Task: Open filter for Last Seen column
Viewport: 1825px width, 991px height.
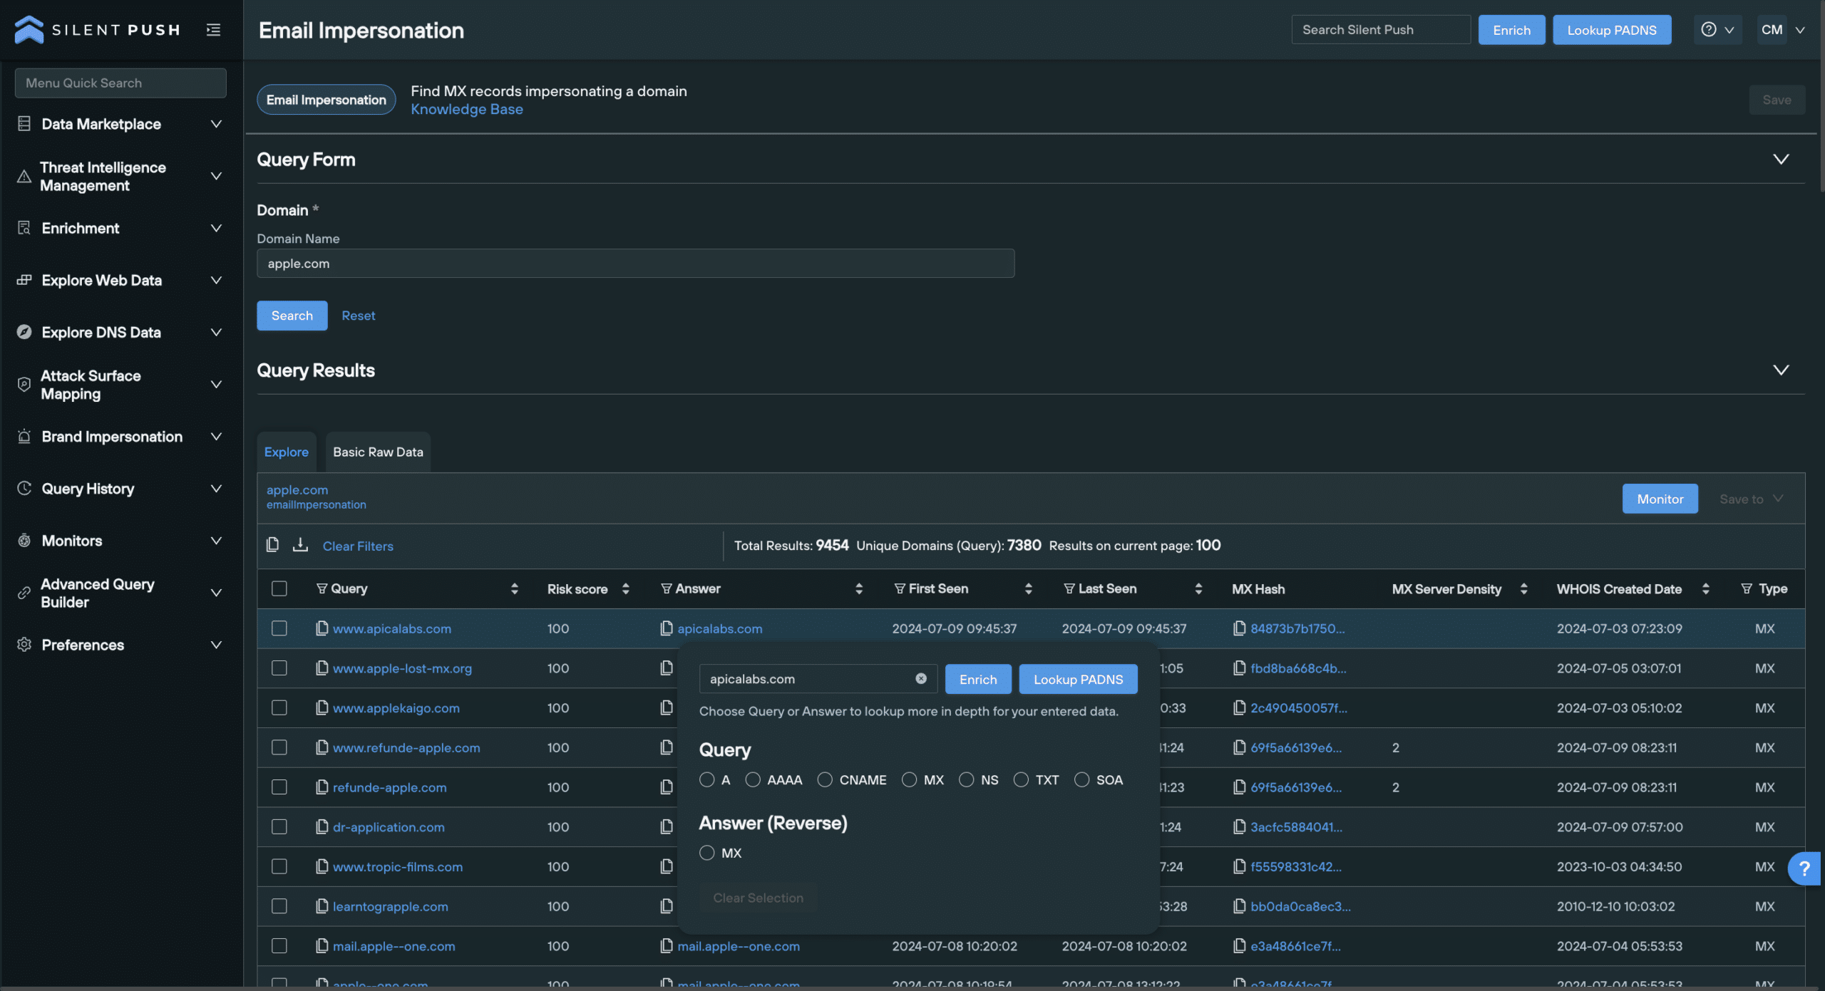Action: [1069, 588]
